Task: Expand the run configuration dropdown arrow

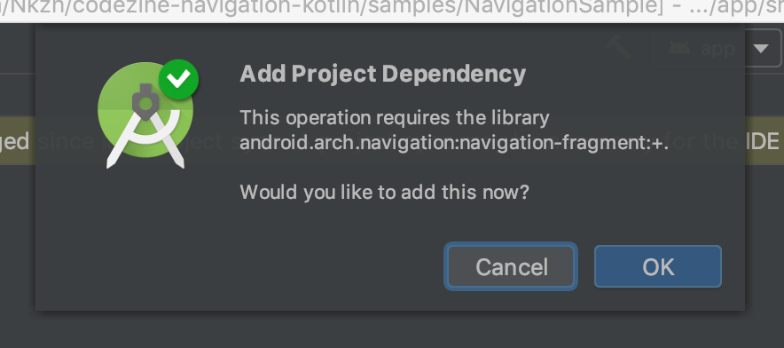Action: (761, 49)
